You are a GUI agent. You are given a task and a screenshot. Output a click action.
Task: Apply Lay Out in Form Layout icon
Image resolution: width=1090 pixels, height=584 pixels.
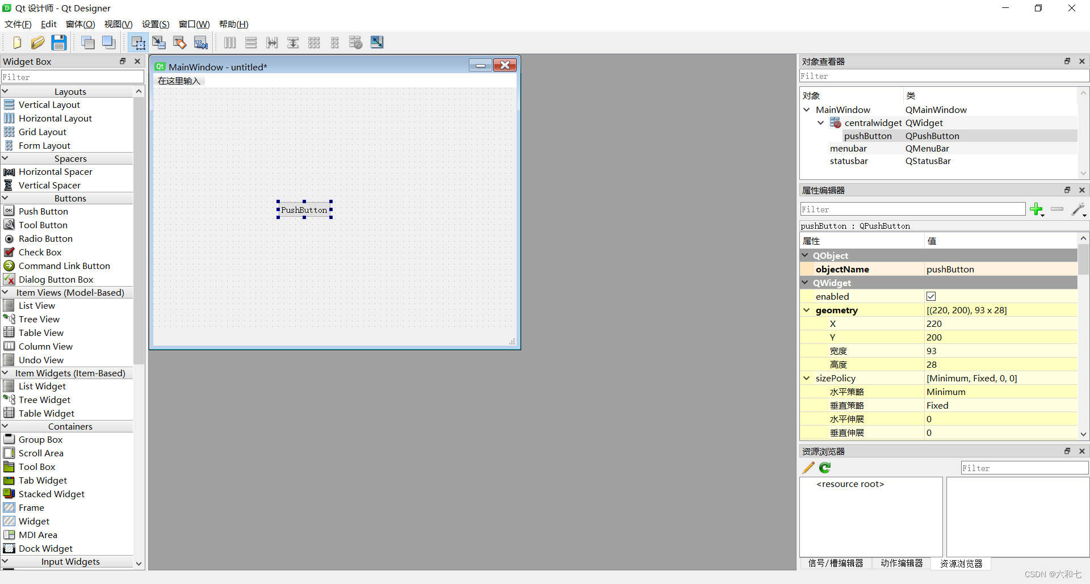335,43
